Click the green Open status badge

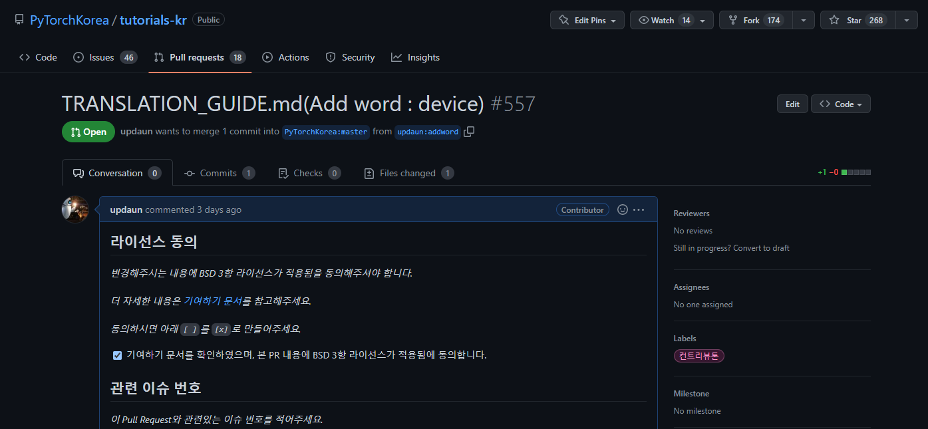[88, 132]
